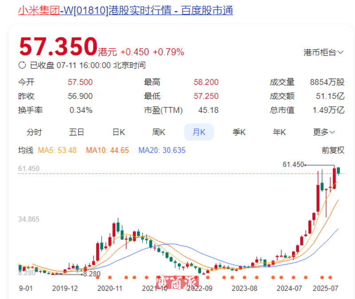Click the MA20: 30.635 indicator label

coord(162,150)
